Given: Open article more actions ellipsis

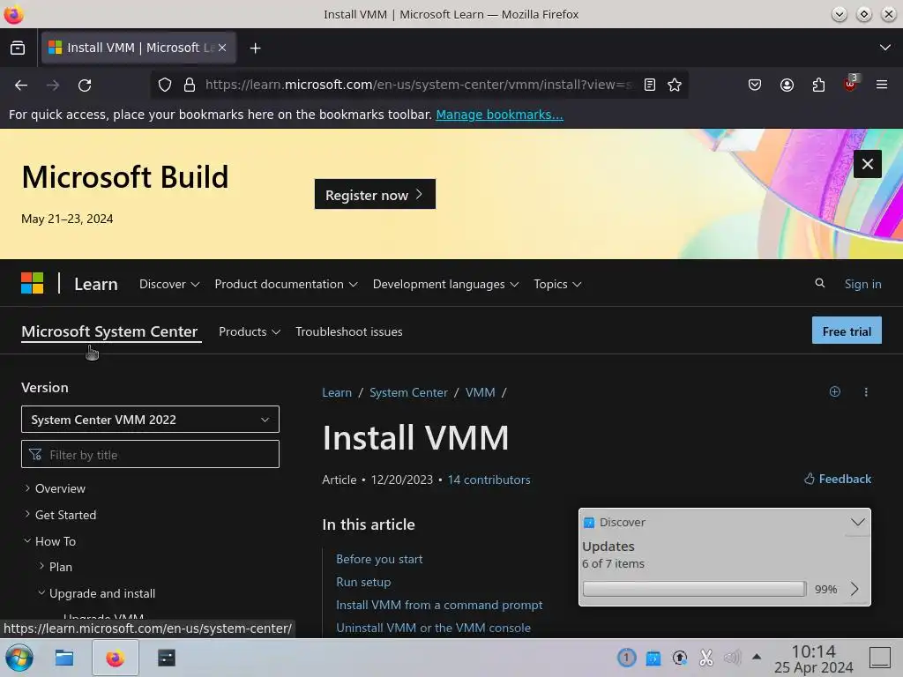Looking at the screenshot, I should 866,392.
